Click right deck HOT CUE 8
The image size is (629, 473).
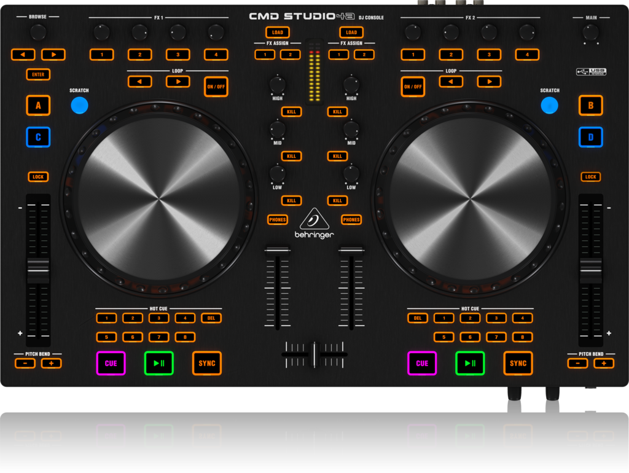click(522, 337)
